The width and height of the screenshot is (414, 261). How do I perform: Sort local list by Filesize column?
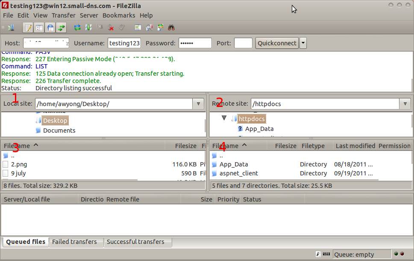point(182,146)
